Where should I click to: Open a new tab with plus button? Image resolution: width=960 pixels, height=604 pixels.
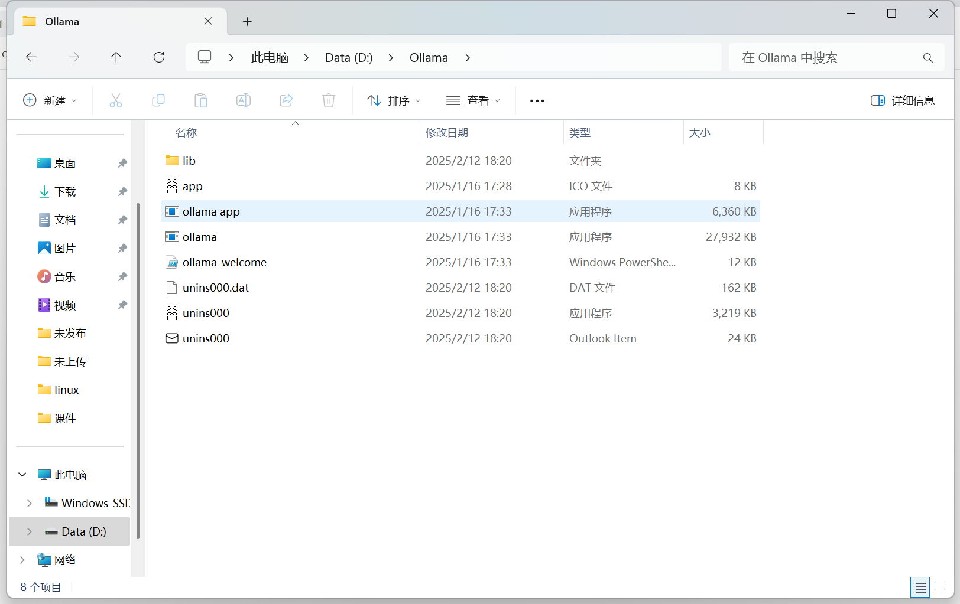247,22
